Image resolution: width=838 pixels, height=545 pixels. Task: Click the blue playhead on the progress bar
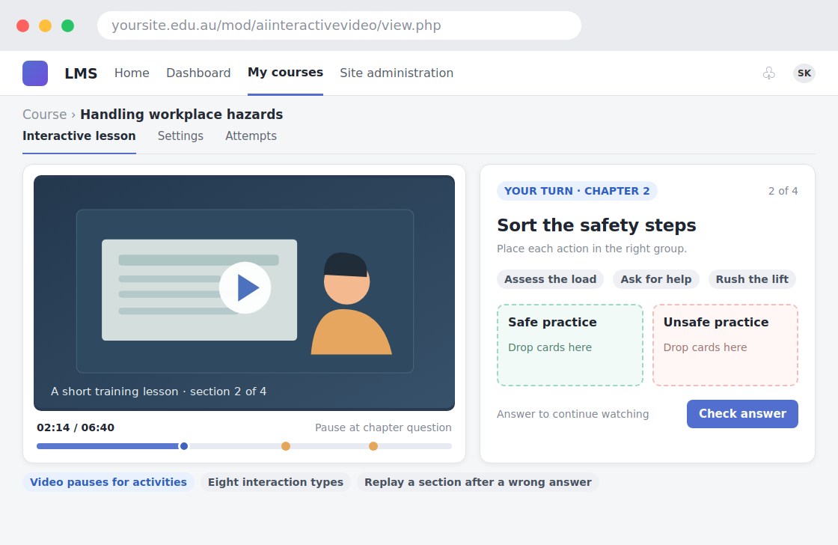click(184, 446)
